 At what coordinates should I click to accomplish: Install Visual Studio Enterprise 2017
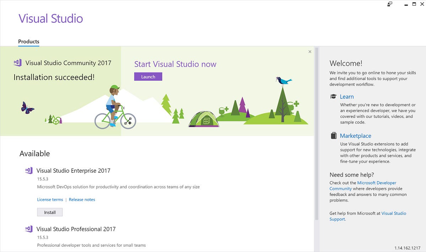pos(50,212)
